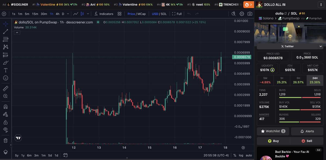Take a chart snapshot with camera icon

[250, 14]
